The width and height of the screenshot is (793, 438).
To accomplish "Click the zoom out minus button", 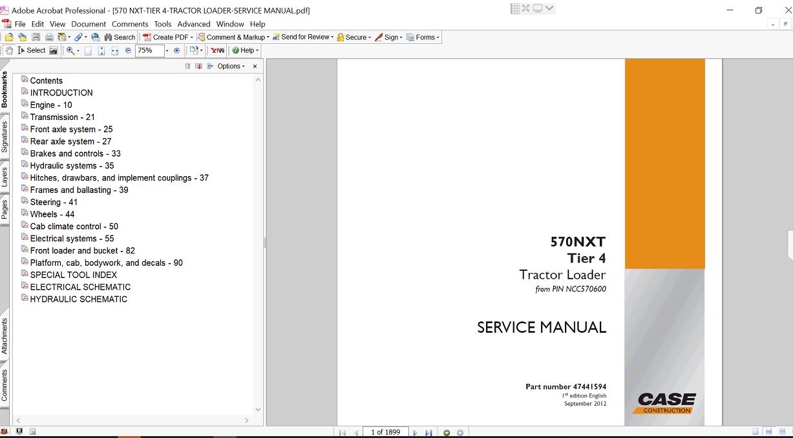I will 128,50.
